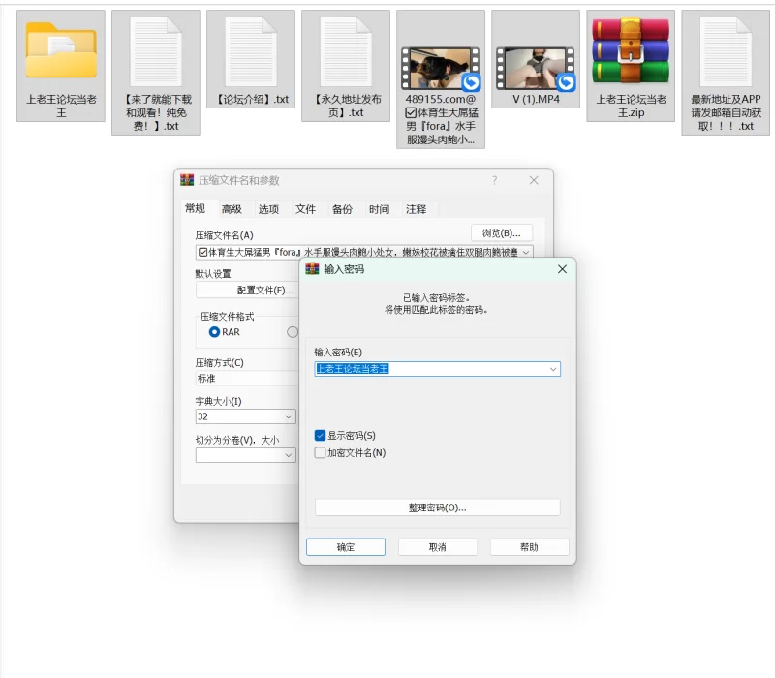This screenshot has height=678, width=775.
Task: Switch to the 时间 tab
Action: pyautogui.click(x=379, y=209)
